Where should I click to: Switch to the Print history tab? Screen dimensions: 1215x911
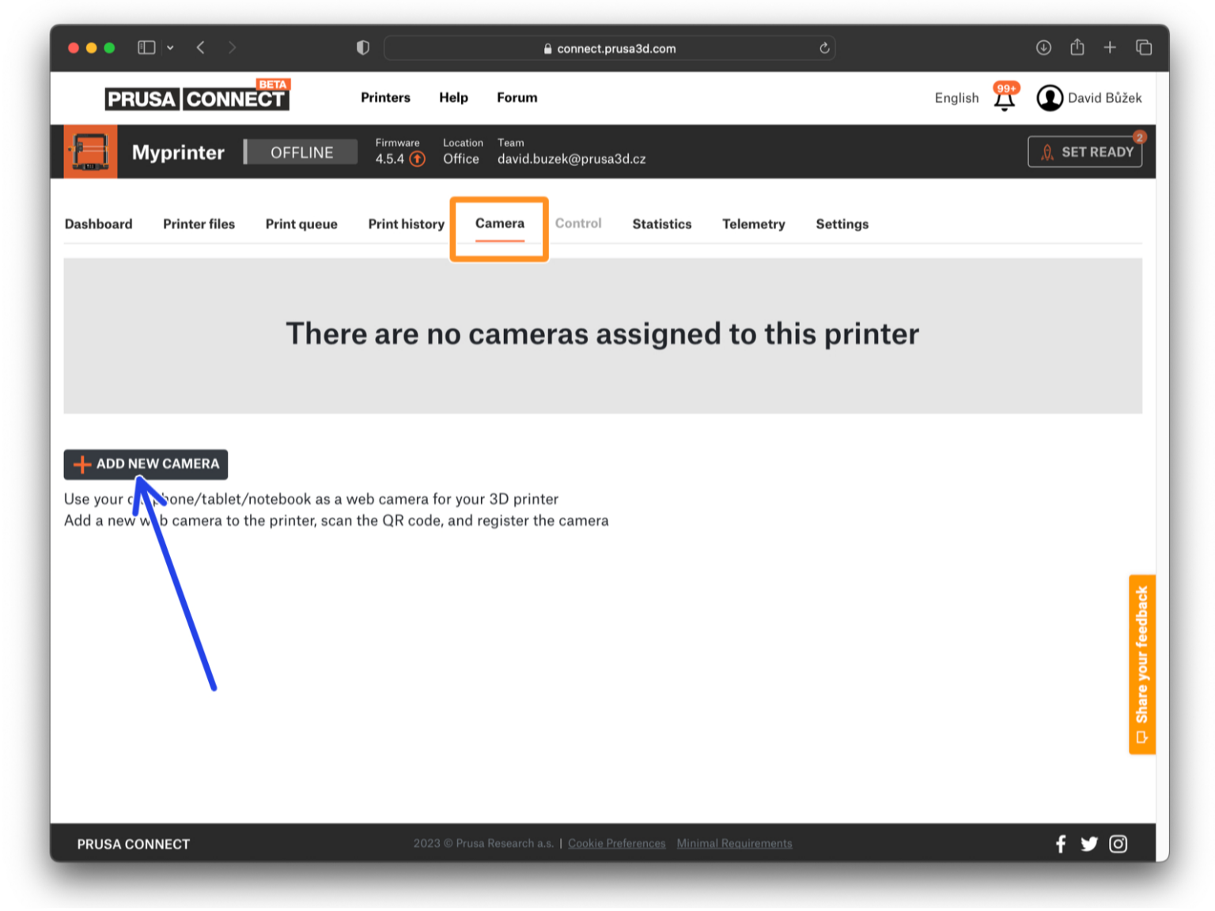point(406,224)
